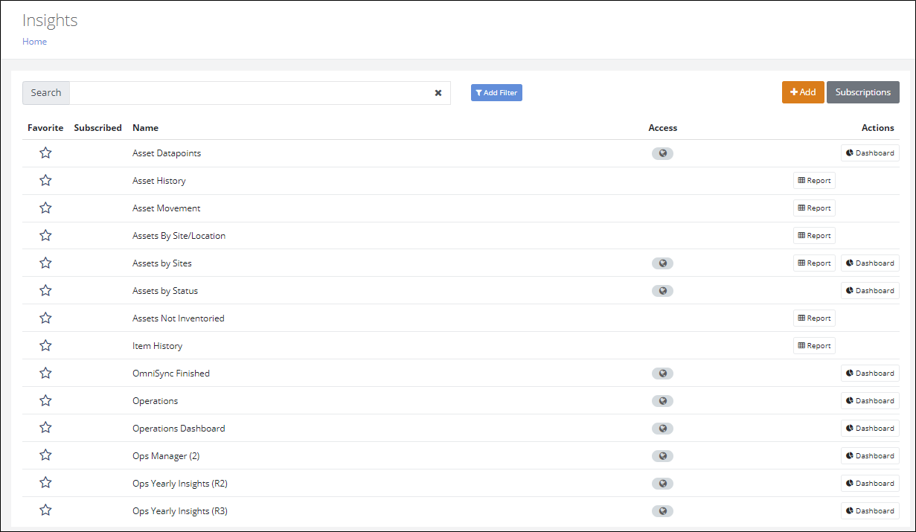Click globe access icon for Ops Manager (2)

click(x=662, y=456)
